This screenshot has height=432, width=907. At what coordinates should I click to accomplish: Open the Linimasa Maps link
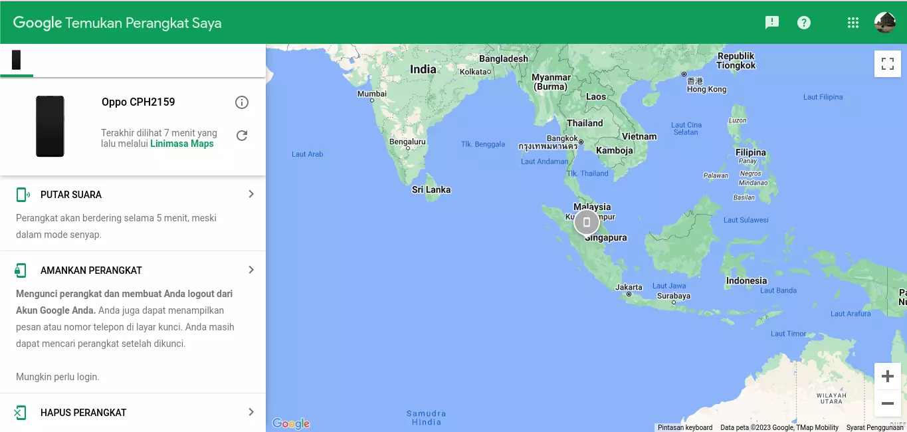point(182,144)
